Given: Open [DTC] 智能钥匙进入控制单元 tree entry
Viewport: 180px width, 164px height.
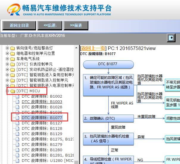Looking at the screenshot, I should 42,80.
